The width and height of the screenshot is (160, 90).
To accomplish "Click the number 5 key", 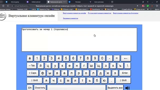I will 66,58.
